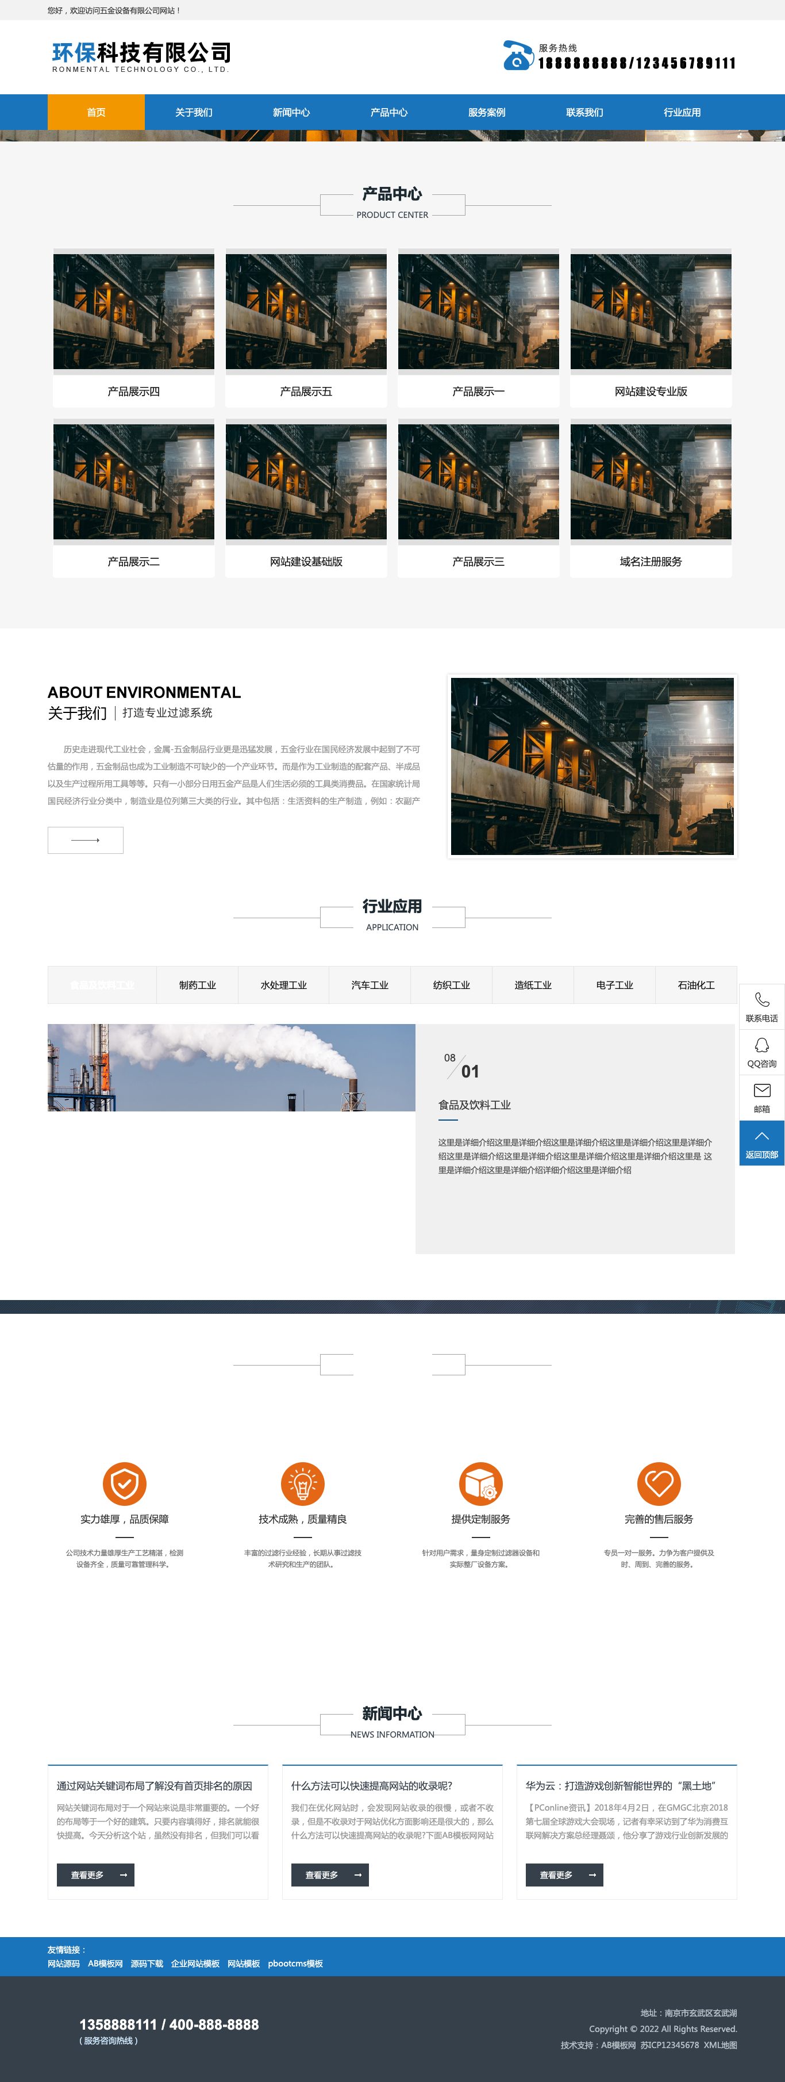This screenshot has height=2082, width=785.
Task: Click the email envelope icon
Action: pyautogui.click(x=761, y=1090)
